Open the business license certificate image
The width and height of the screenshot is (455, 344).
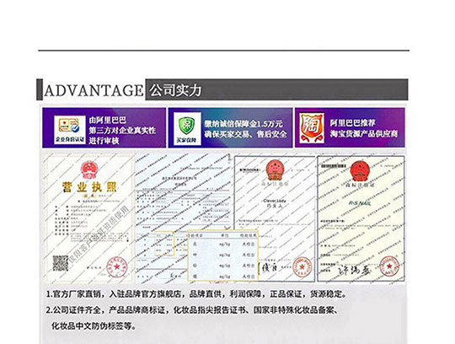[88, 218]
